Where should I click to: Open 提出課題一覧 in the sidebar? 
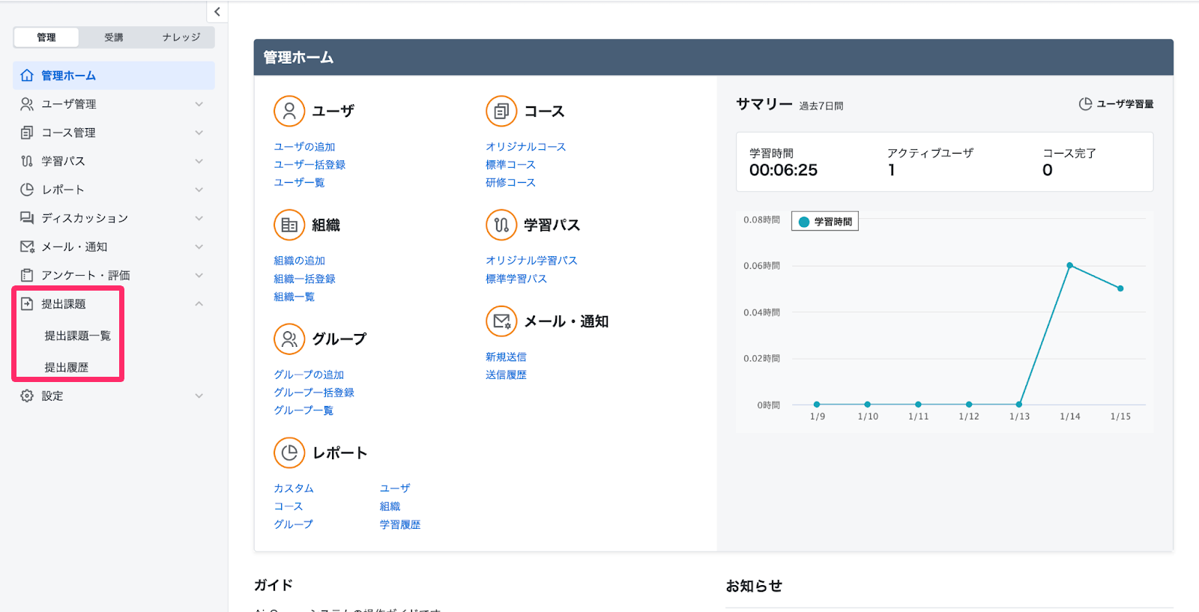[x=77, y=336]
